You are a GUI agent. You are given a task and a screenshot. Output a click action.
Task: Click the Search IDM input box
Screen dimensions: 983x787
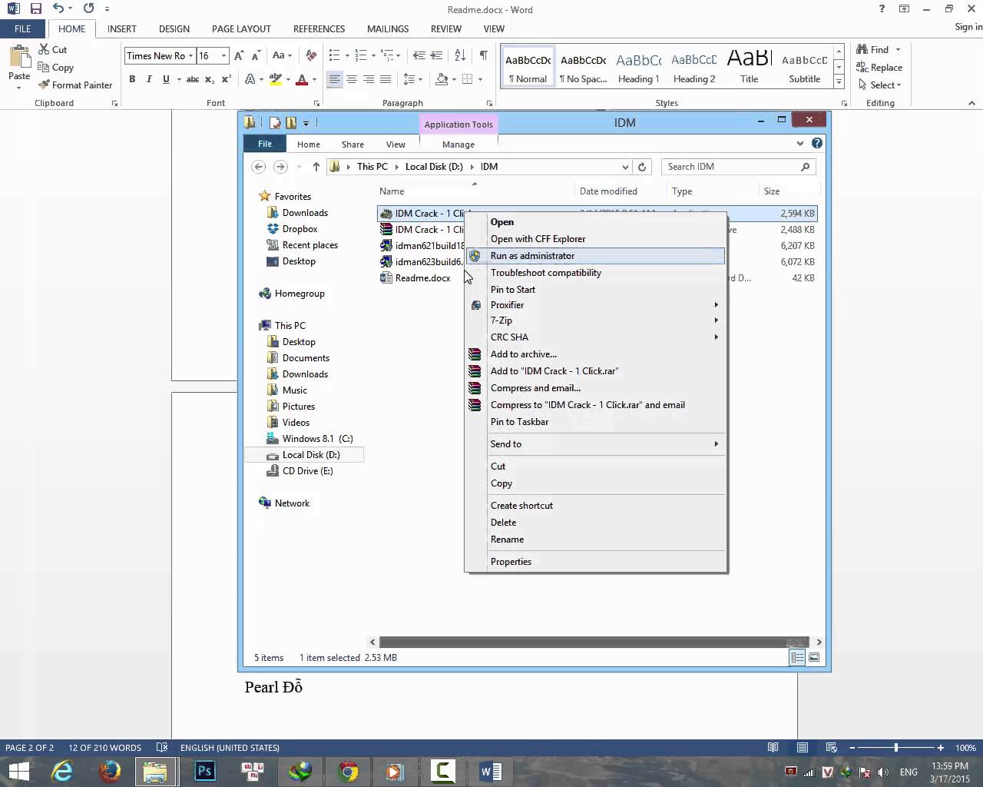(x=738, y=167)
